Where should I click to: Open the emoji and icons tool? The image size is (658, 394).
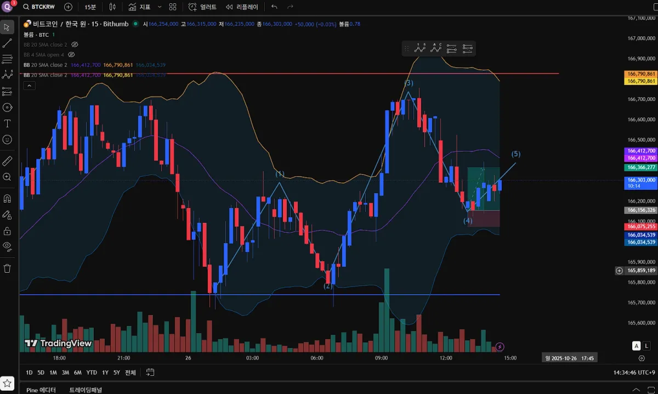point(8,139)
